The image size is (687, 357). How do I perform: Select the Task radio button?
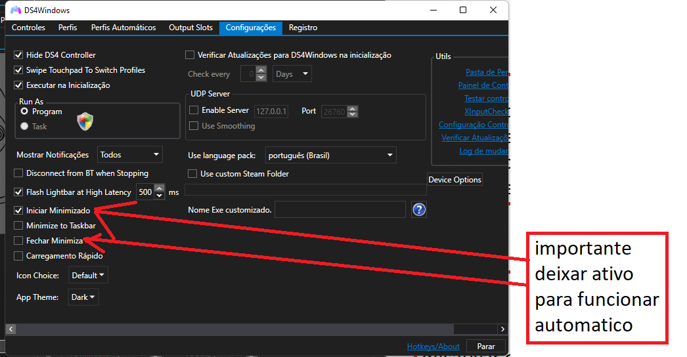(24, 126)
